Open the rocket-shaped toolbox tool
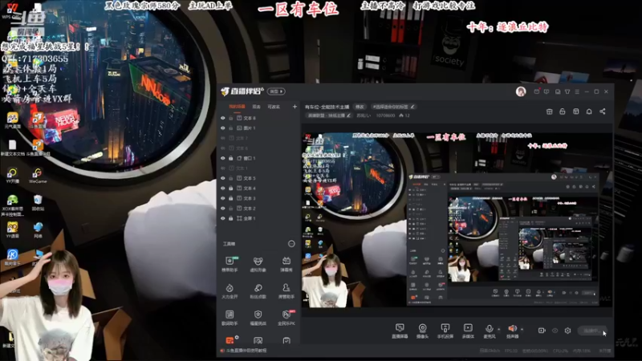The image size is (642, 361). (x=258, y=291)
